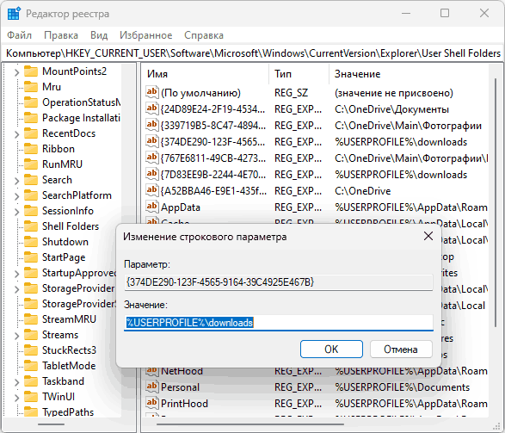The height and width of the screenshot is (433, 505).
Task: Expand the SearchPlatform key
Action: point(16,196)
